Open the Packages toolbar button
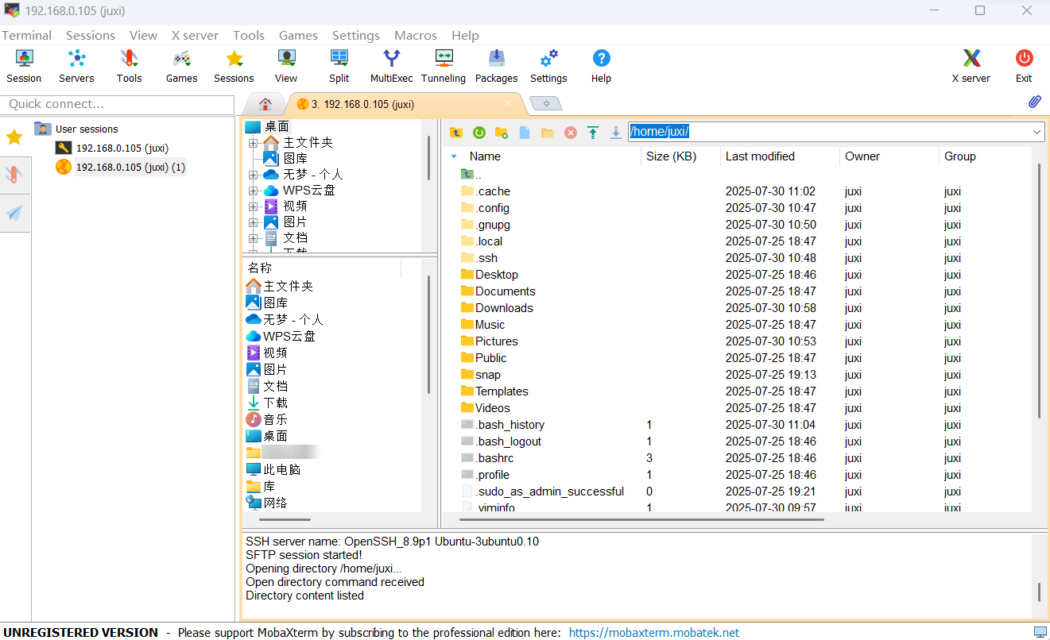 [x=497, y=66]
